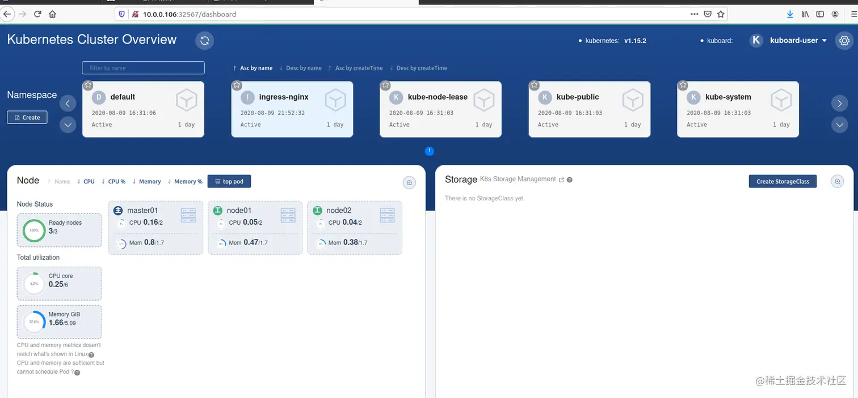This screenshot has height=398, width=858.
Task: Open the help icon about Linux metrics mismatch
Action: [91, 355]
